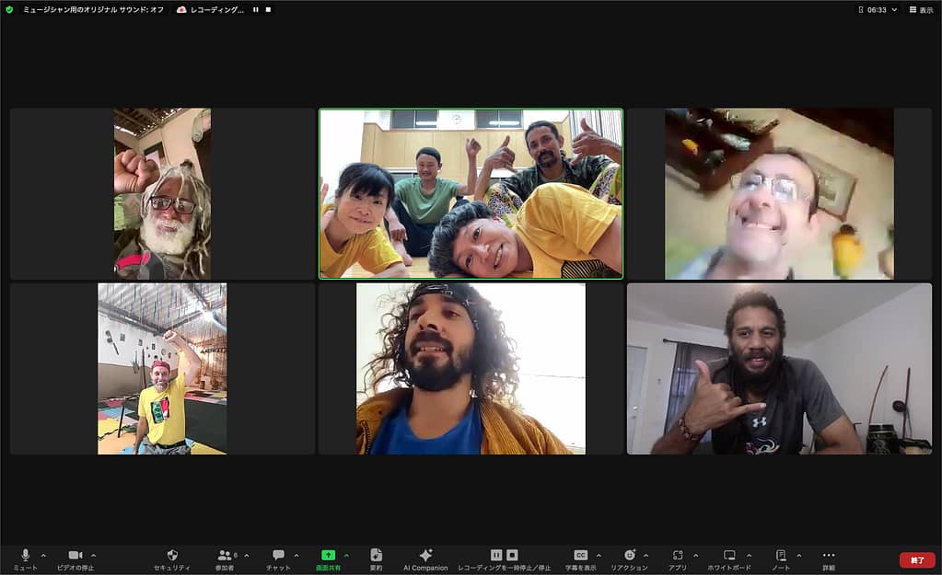This screenshot has height=575, width=942.
Task: Open the Whiteboard icon
Action: click(729, 555)
